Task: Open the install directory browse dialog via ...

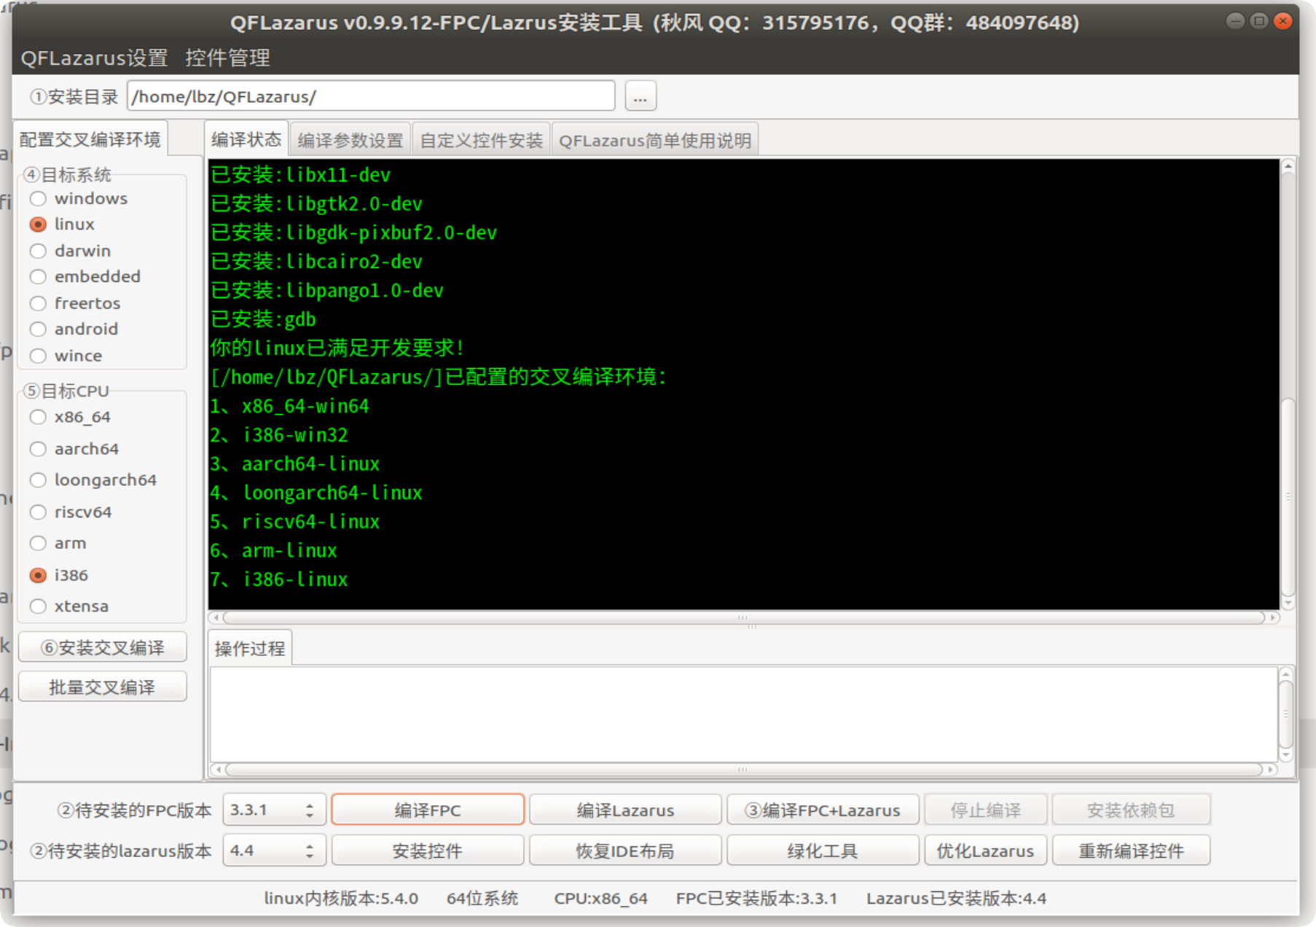Action: coord(640,95)
